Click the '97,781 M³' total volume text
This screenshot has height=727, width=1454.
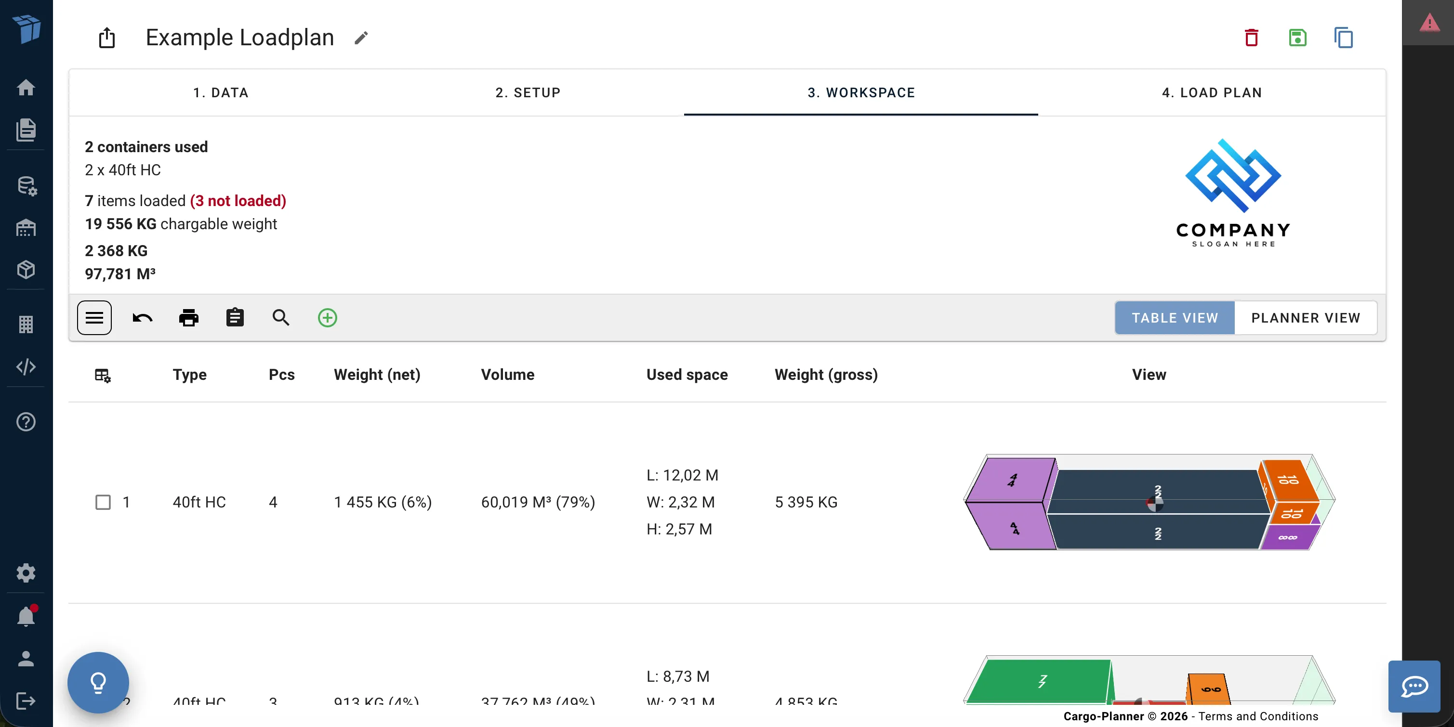tap(119, 273)
